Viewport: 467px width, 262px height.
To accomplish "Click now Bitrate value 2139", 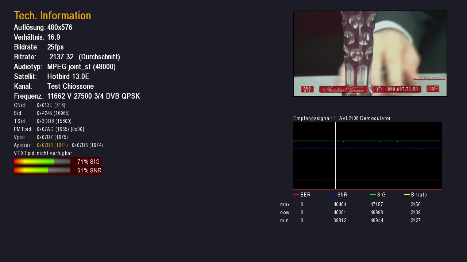I will (x=416, y=213).
